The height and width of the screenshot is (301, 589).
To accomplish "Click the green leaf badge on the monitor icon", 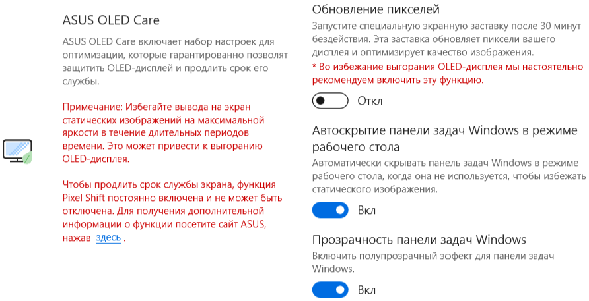I will tap(27, 158).
